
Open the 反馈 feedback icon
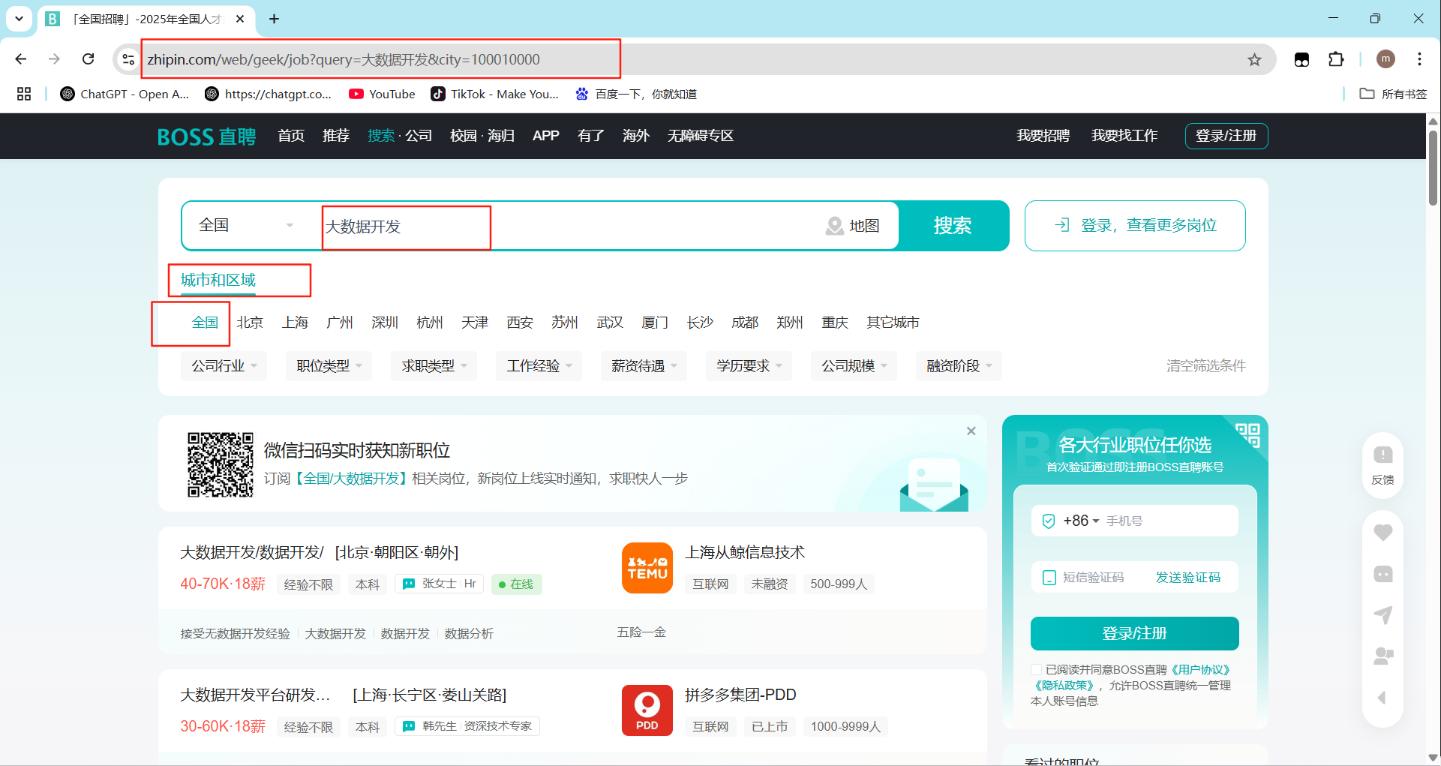click(x=1382, y=465)
